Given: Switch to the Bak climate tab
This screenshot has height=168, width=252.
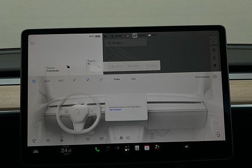Looking at the screenshot, I should click(134, 79).
